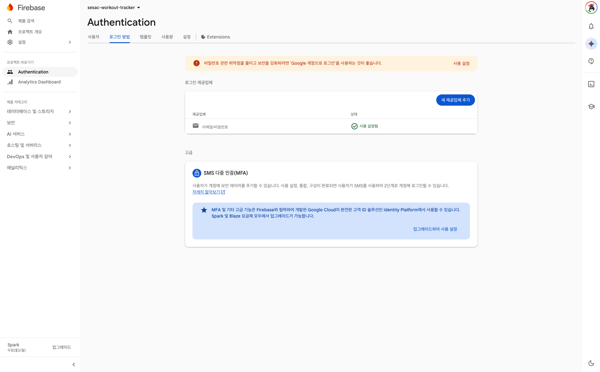Click the Extensions puzzle icon
The width and height of the screenshot is (600, 372).
point(203,37)
